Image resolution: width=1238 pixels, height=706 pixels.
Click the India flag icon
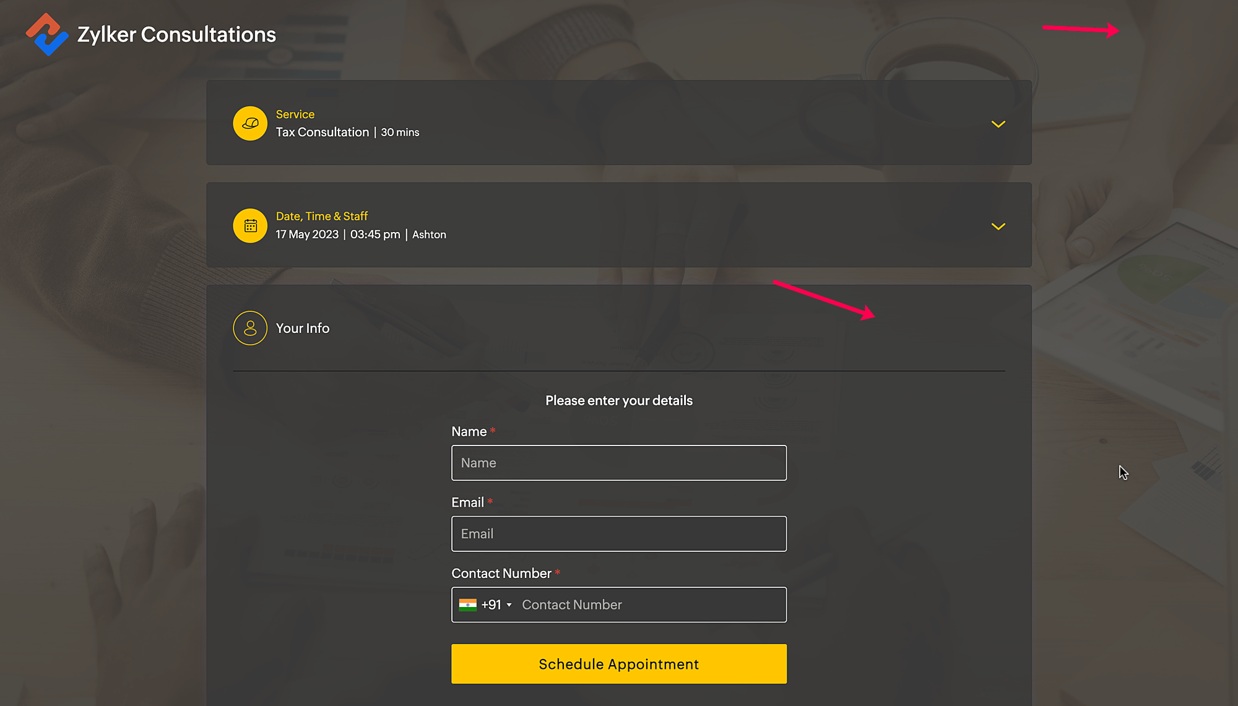pos(467,605)
